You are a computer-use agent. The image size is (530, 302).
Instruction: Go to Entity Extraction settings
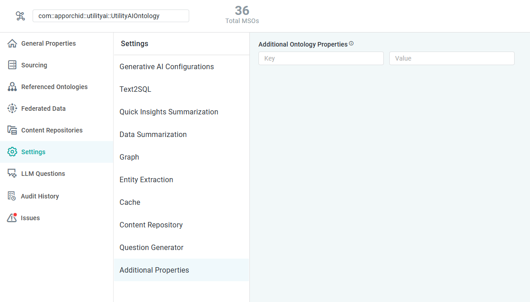coord(146,179)
